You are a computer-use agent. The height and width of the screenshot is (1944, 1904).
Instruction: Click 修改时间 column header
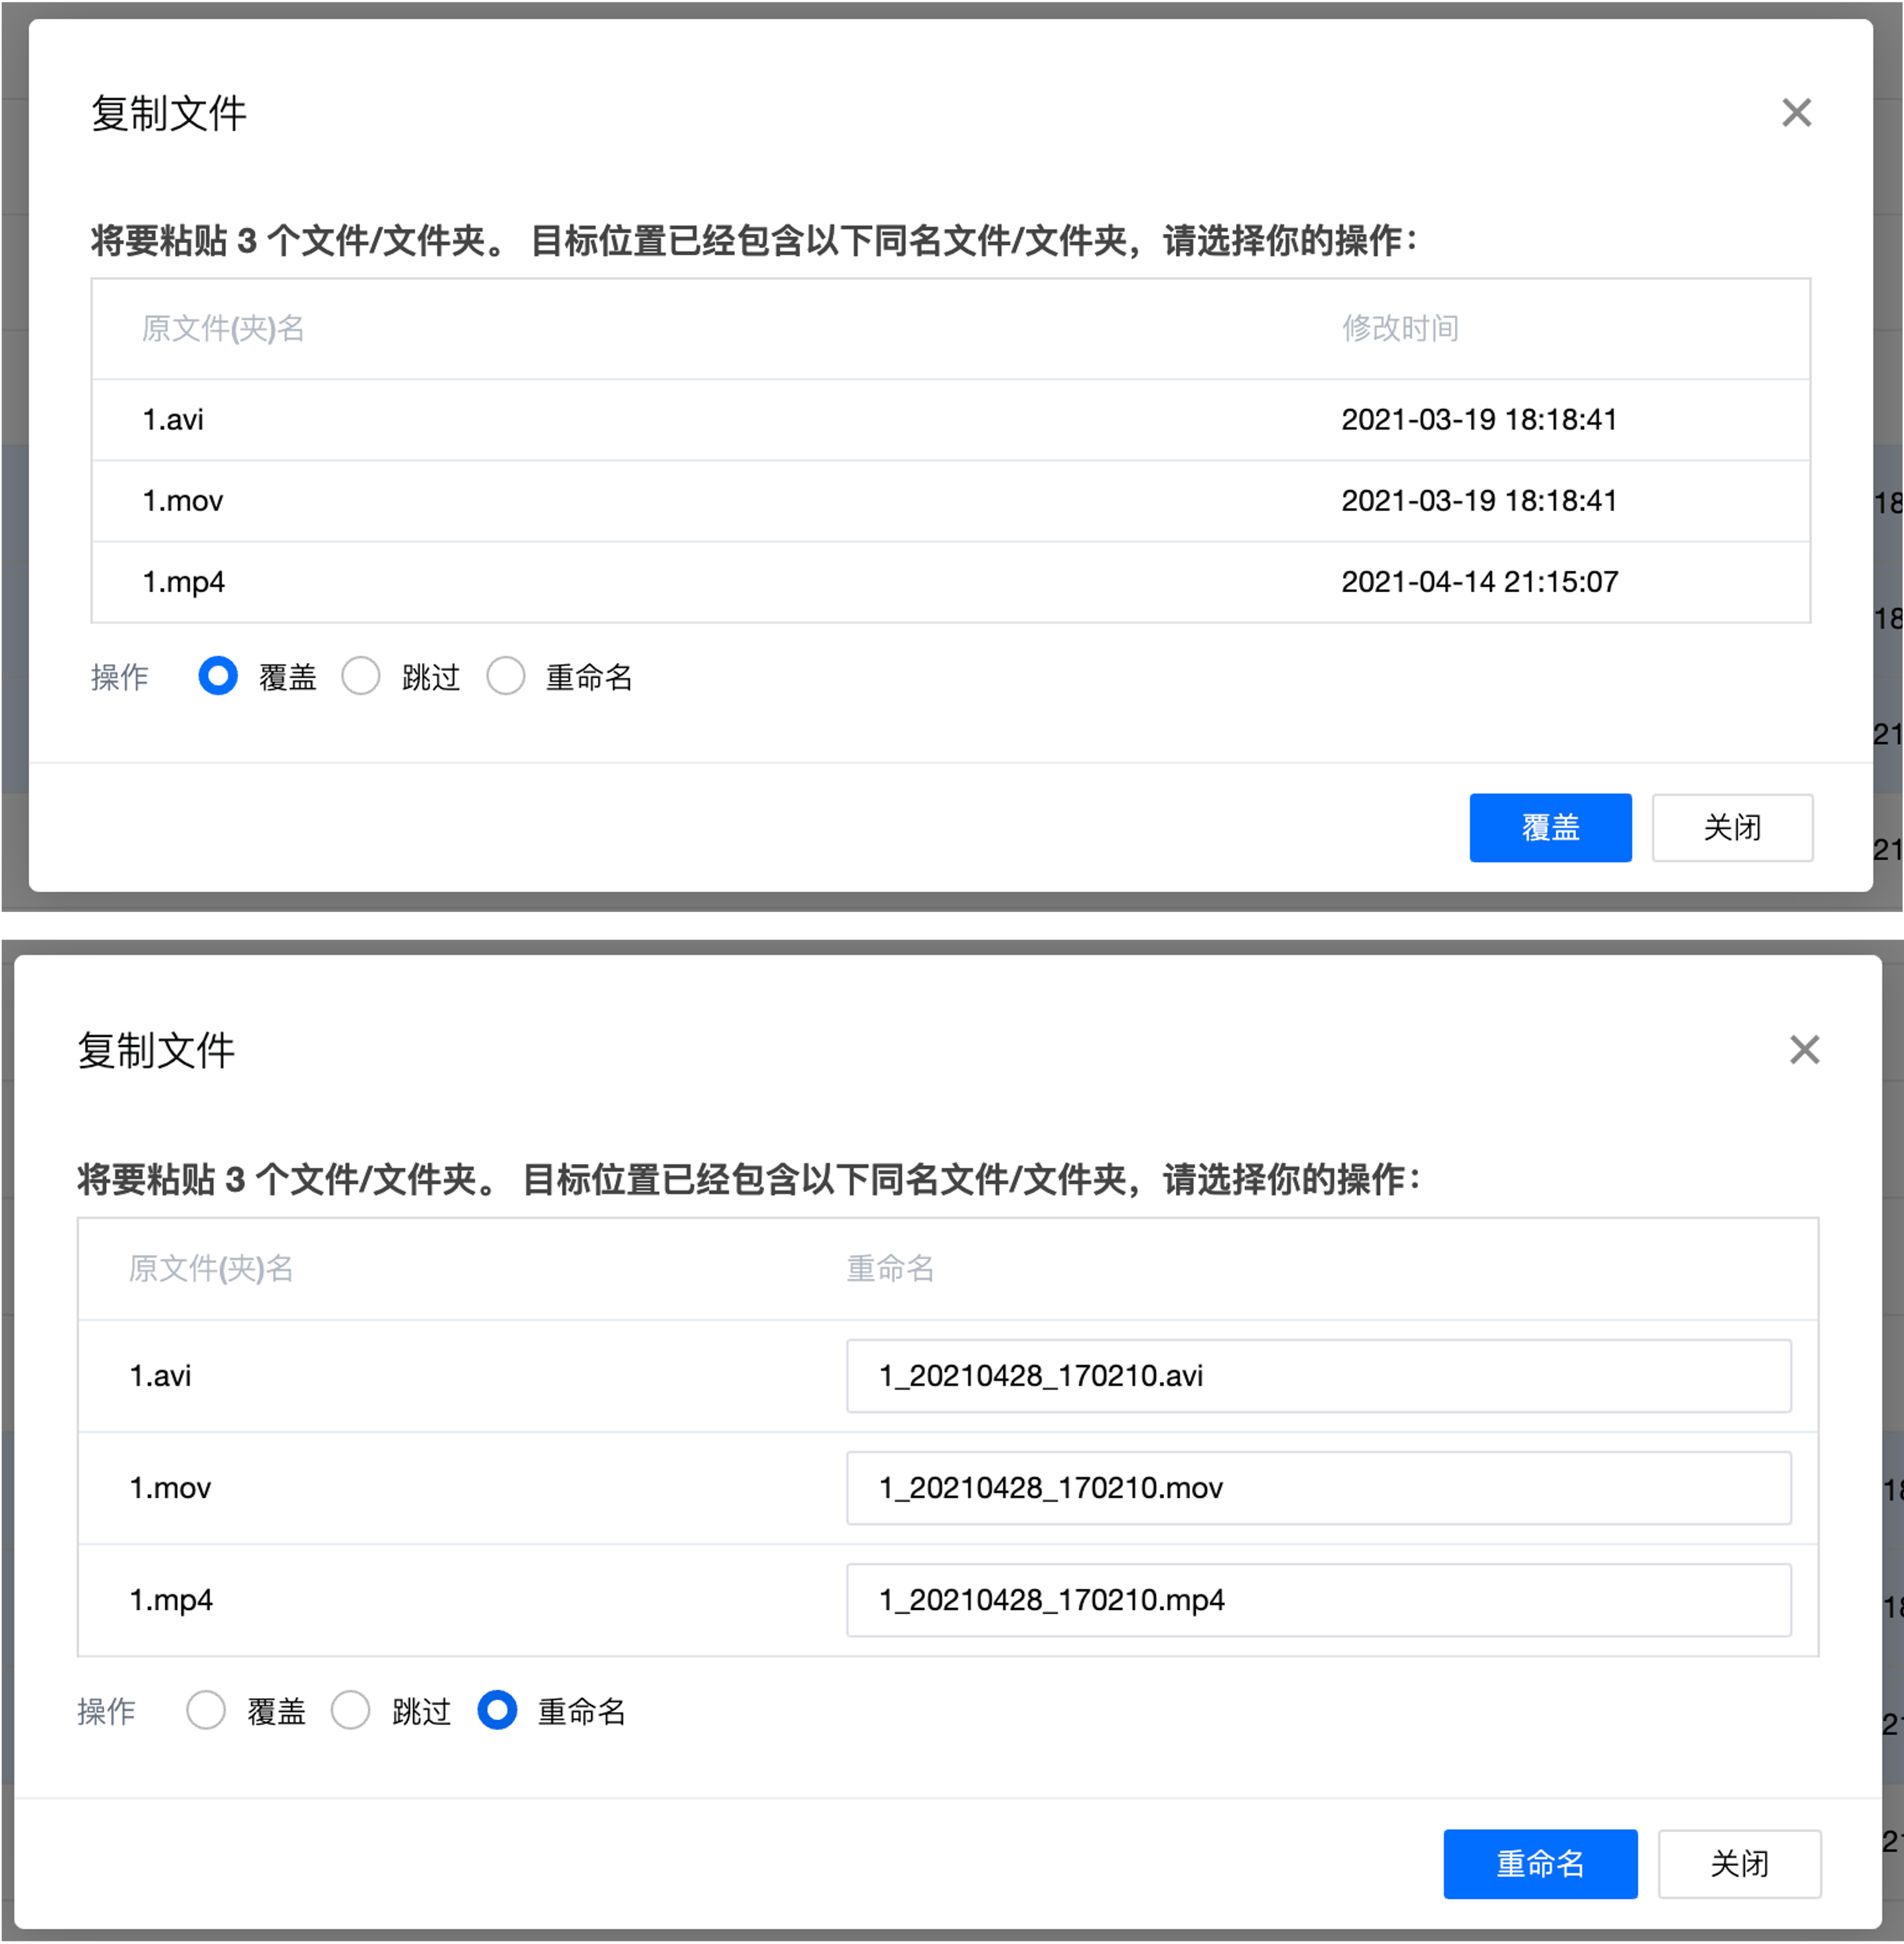(1400, 329)
